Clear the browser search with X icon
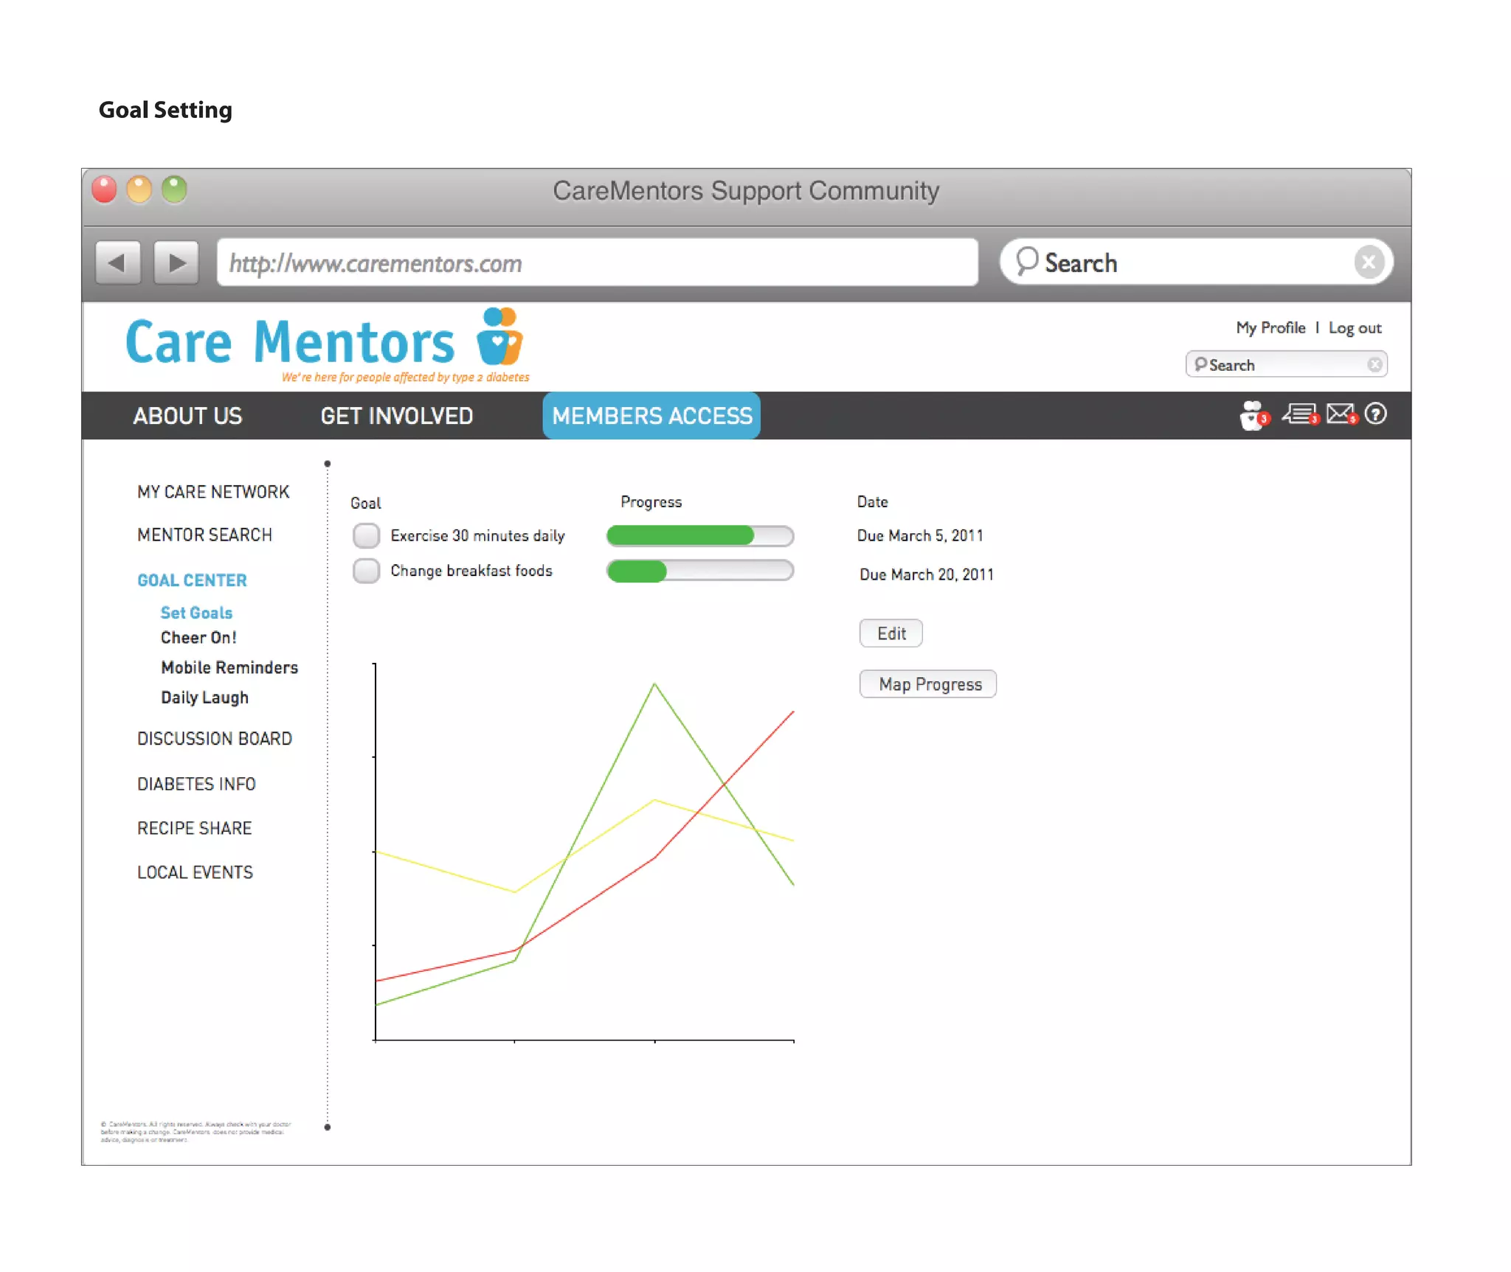The image size is (1511, 1272). pos(1368,262)
